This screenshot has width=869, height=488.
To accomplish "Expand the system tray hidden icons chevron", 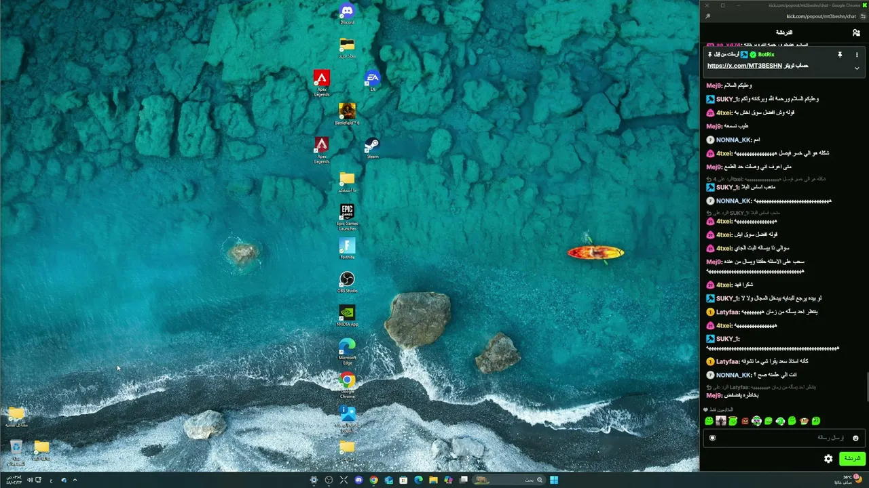I will click(x=75, y=480).
